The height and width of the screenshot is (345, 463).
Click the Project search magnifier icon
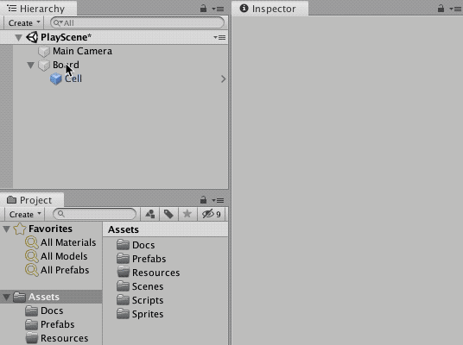pyautogui.click(x=61, y=214)
